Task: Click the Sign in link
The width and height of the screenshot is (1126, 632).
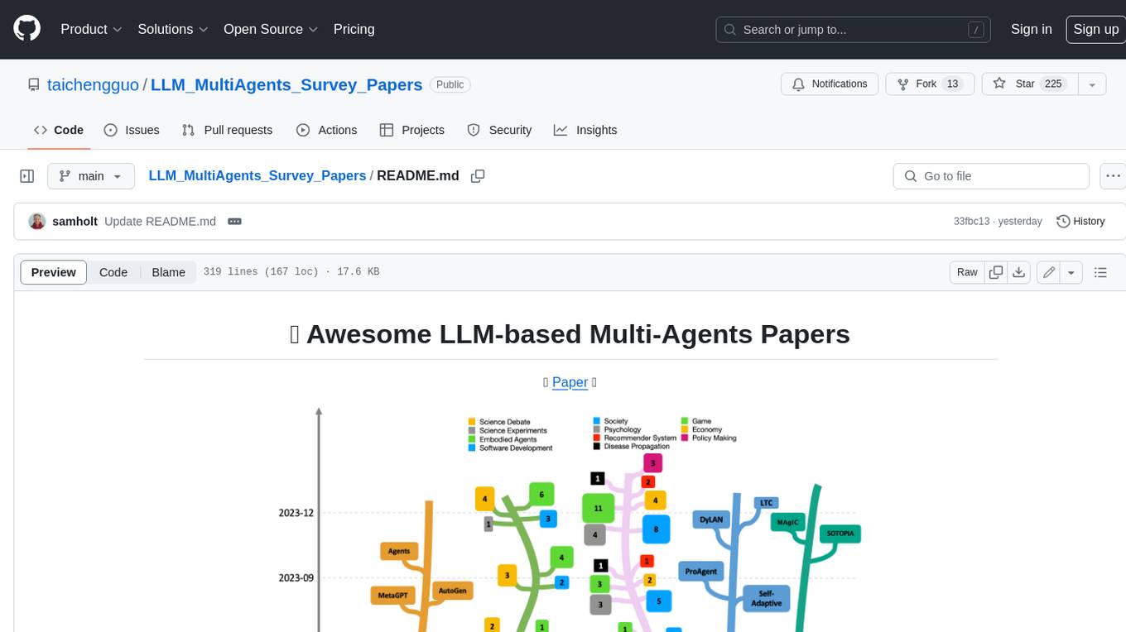Action: point(1031,29)
